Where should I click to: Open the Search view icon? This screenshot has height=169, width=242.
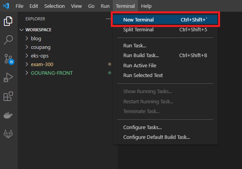(x=8, y=40)
